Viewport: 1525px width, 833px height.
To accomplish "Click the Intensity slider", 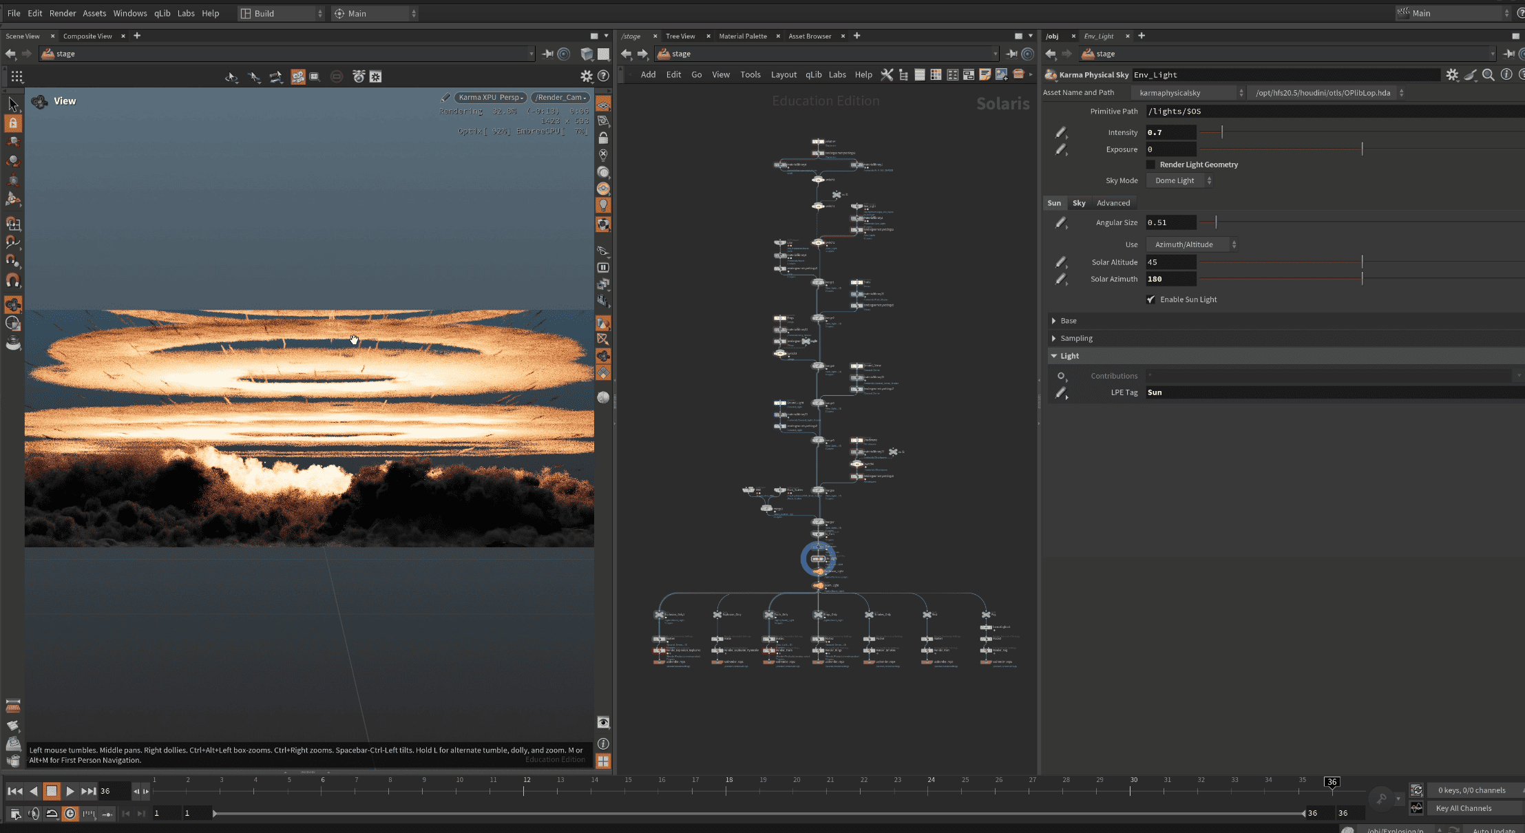I will click(x=1361, y=132).
